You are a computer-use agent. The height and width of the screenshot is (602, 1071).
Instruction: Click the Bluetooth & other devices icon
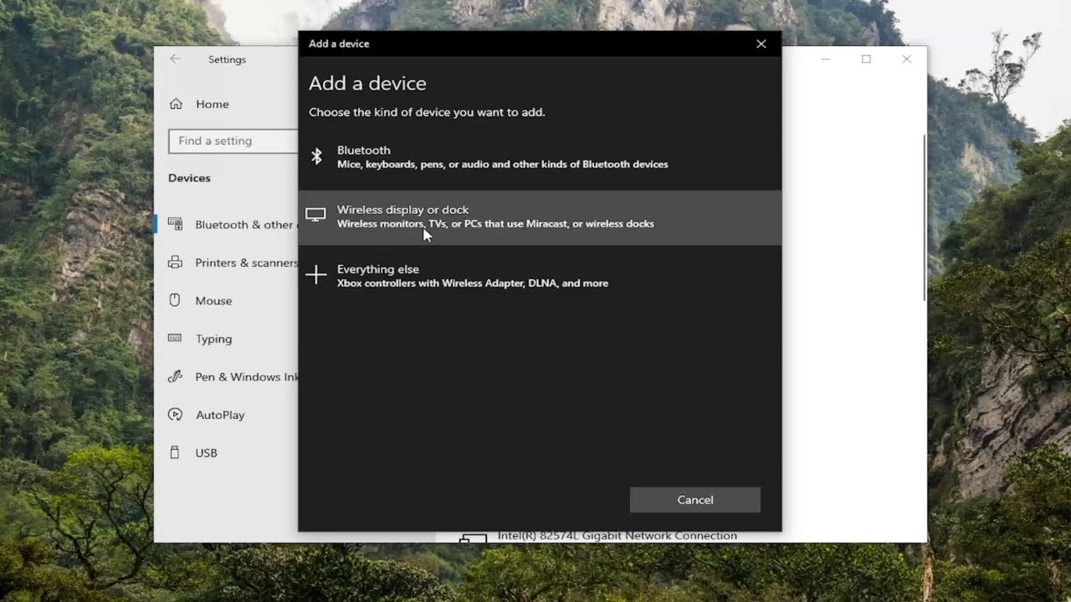[175, 224]
